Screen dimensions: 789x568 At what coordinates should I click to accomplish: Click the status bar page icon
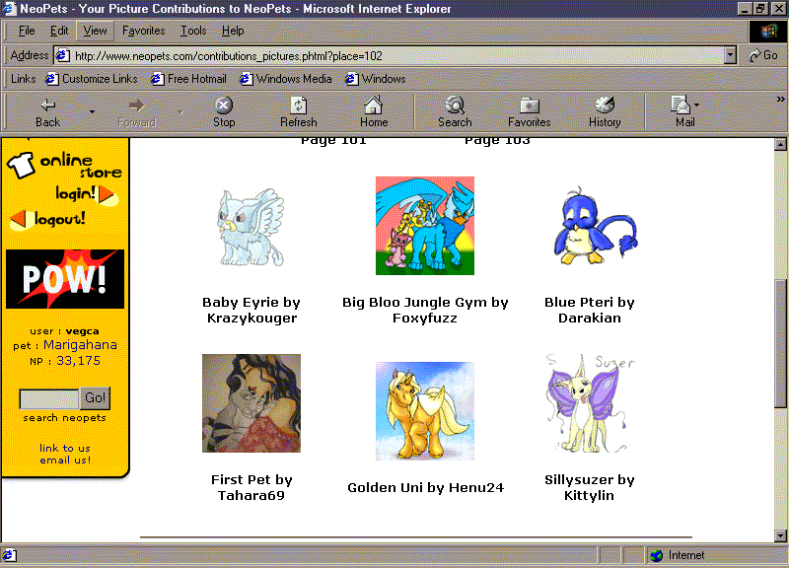tap(10, 555)
